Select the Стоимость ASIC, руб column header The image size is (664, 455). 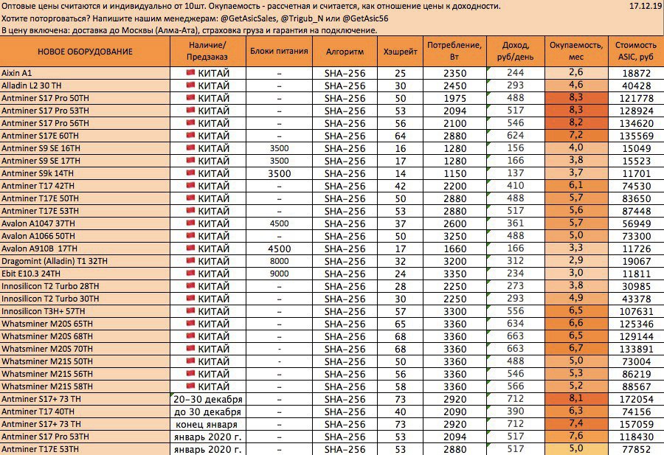coord(636,51)
